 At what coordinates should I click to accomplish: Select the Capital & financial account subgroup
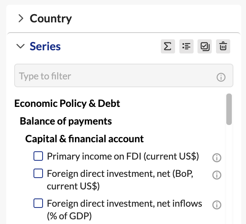click(84, 139)
